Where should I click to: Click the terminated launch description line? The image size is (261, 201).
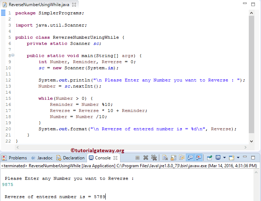click(x=129, y=166)
